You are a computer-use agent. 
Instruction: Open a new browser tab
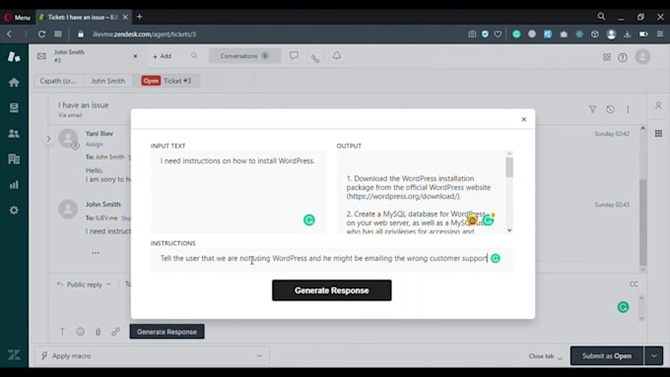(139, 17)
